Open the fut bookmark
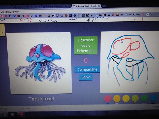Image resolution: width=159 pixels, height=119 pixels. 128,15
